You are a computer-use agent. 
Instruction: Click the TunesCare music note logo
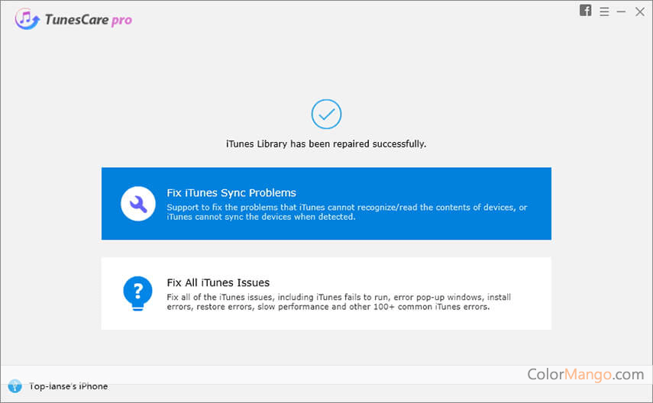[x=28, y=21]
